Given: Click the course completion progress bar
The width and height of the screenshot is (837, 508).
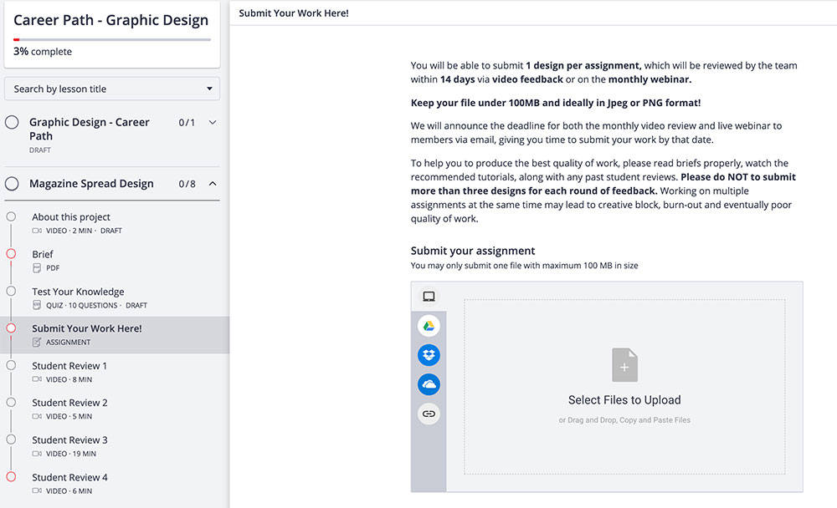Looking at the screenshot, I should [x=112, y=39].
